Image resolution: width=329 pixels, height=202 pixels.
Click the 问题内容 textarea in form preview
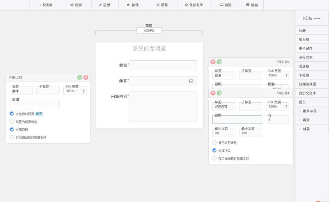point(163,106)
